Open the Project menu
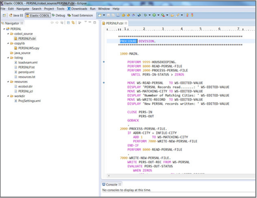 (49, 9)
